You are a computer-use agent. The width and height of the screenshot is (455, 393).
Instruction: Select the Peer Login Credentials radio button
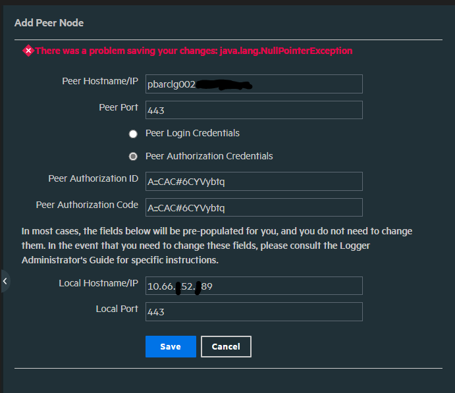pos(133,134)
